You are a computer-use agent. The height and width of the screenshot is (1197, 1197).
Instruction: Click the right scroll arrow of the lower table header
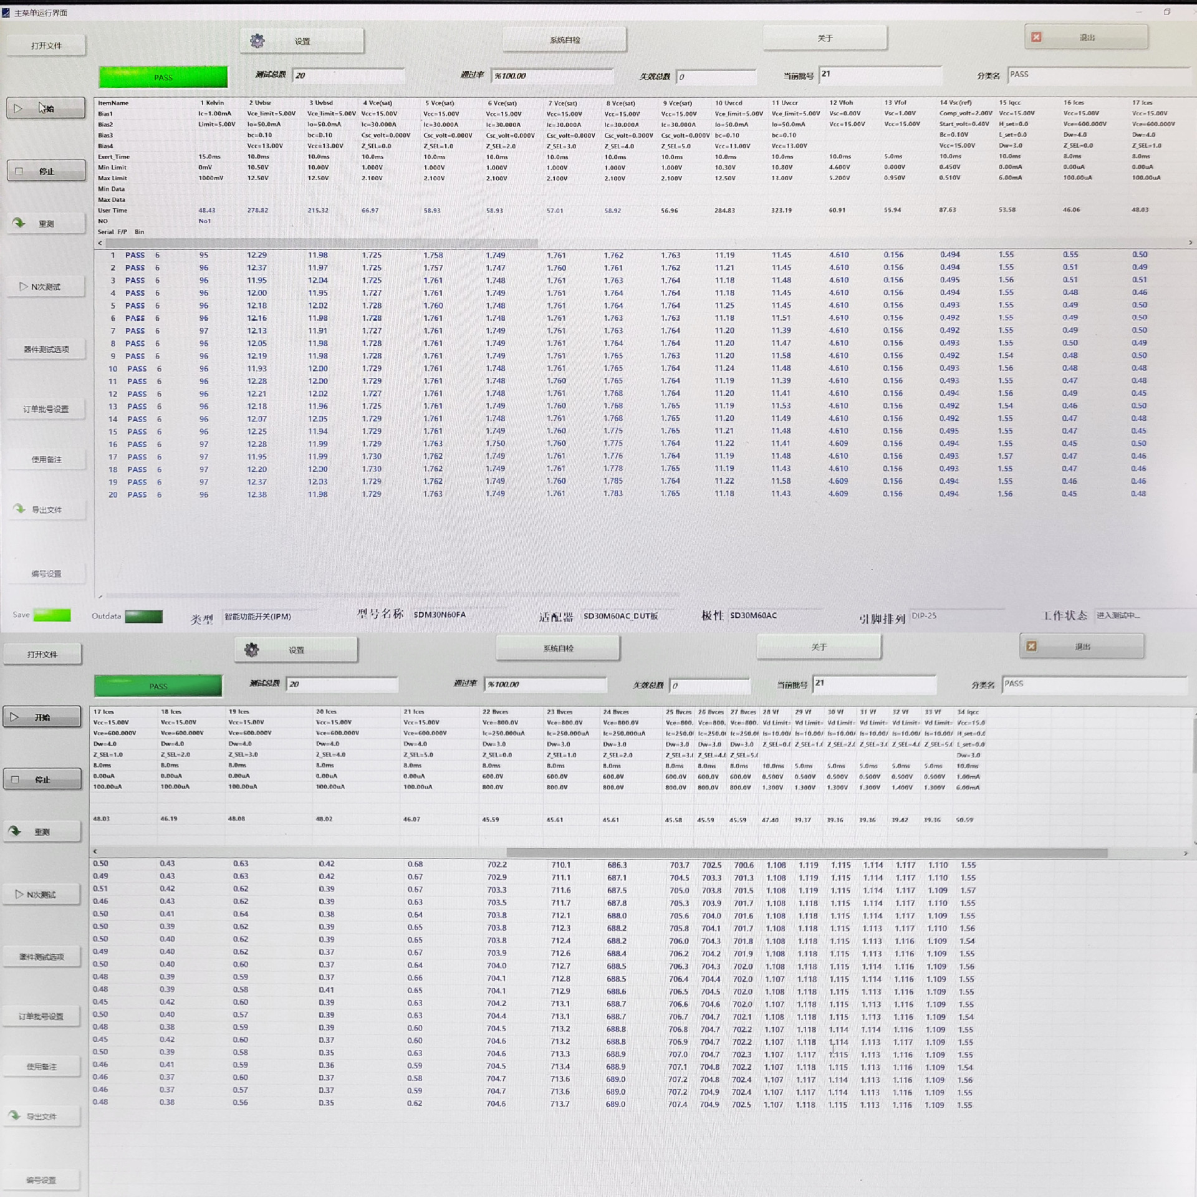(1185, 853)
